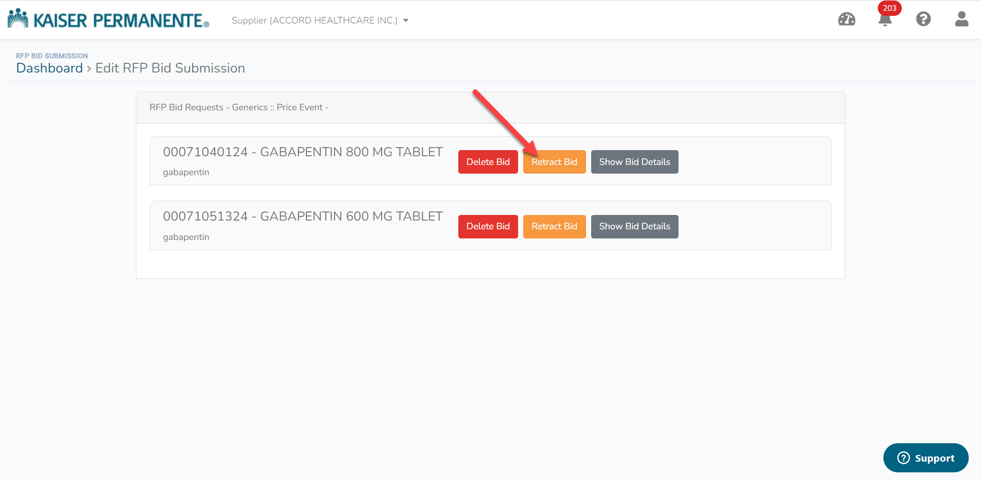Screen dimensions: 981x481
Task: Delete Bid for GABAPENTIN 600 MG TABLET
Action: (x=487, y=226)
